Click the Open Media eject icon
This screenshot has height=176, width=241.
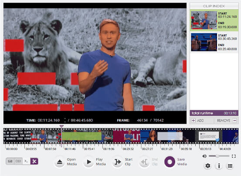click(x=60, y=162)
